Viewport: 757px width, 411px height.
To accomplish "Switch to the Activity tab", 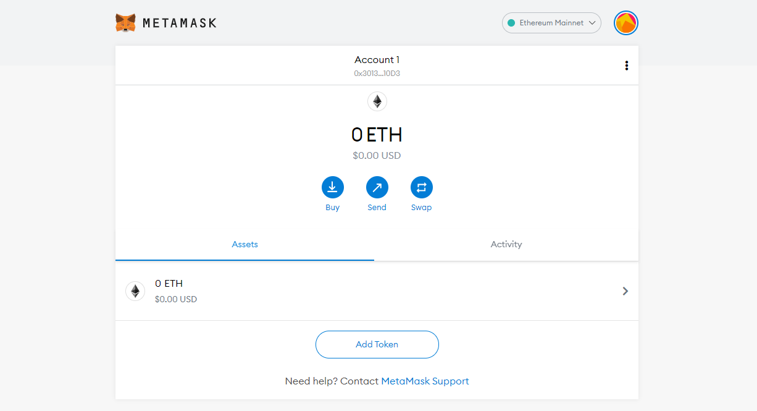I will pyautogui.click(x=506, y=245).
